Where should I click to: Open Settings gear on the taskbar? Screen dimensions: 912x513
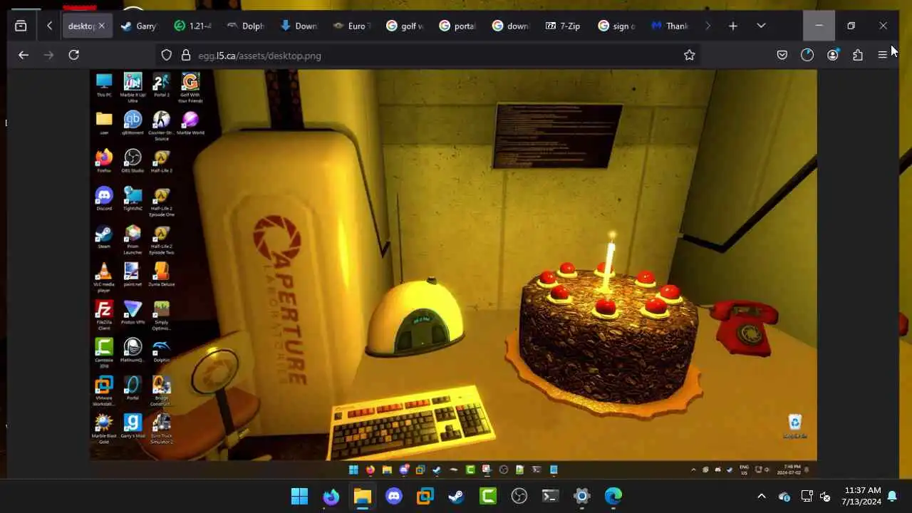[x=581, y=496]
